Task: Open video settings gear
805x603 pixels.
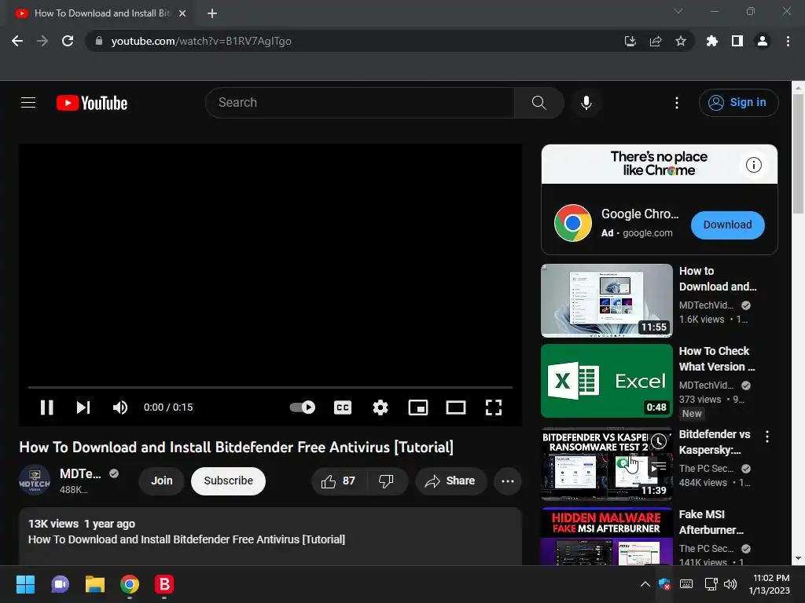Action: (x=380, y=407)
